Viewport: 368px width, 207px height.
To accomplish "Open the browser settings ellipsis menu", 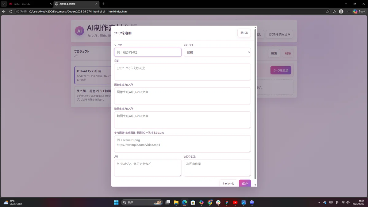I will (348, 11).
